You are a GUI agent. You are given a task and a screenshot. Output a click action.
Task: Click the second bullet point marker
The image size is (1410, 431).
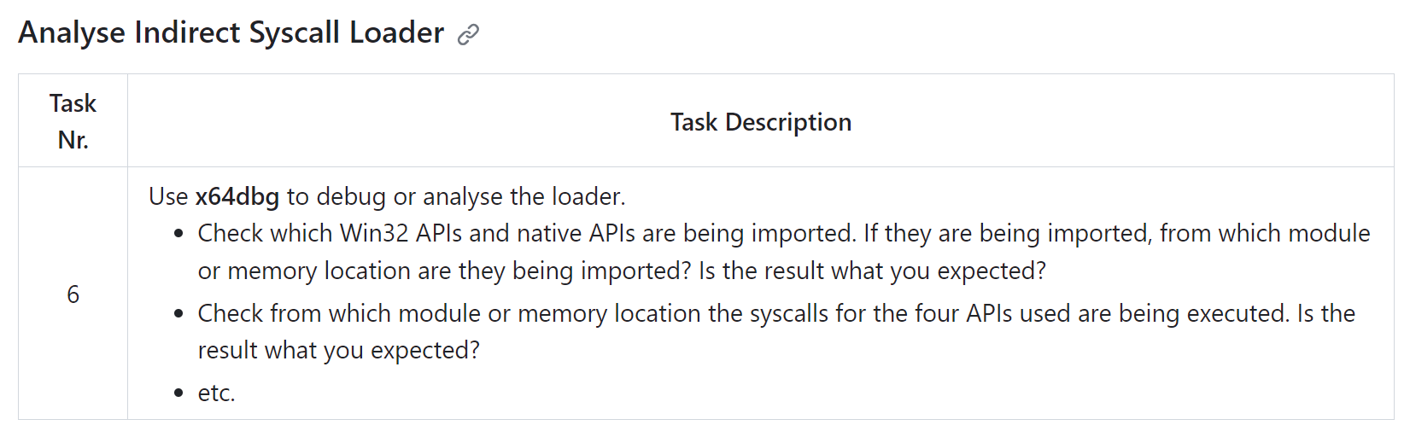[x=178, y=314]
